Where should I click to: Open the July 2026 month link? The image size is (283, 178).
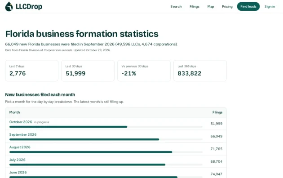pos(18,160)
